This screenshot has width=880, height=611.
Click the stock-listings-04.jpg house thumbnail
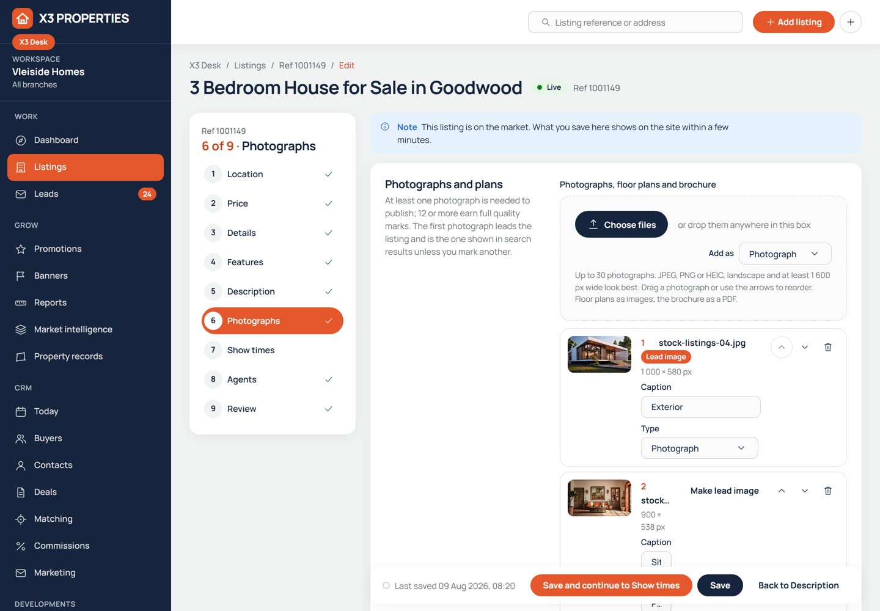[x=599, y=354]
